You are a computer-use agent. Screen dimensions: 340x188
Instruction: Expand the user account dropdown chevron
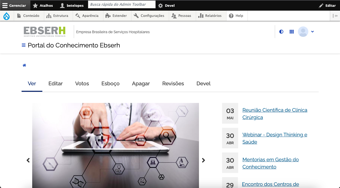point(312,32)
